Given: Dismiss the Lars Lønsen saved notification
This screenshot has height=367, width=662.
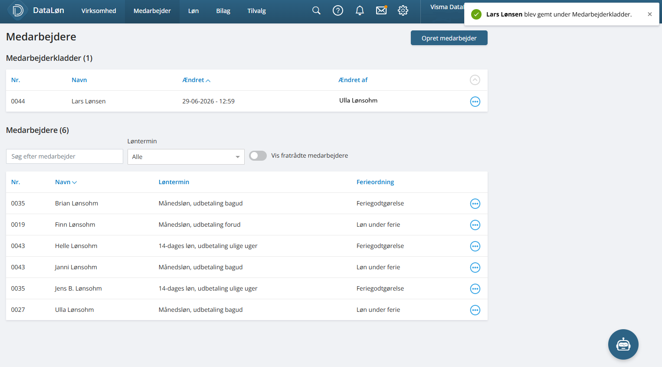Looking at the screenshot, I should pyautogui.click(x=650, y=14).
